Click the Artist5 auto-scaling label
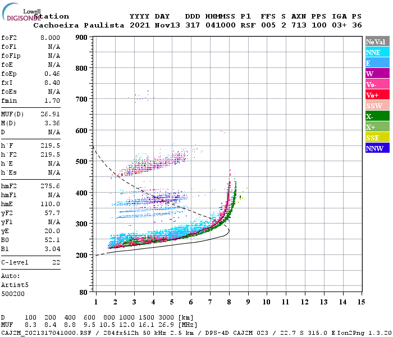 (15, 285)
